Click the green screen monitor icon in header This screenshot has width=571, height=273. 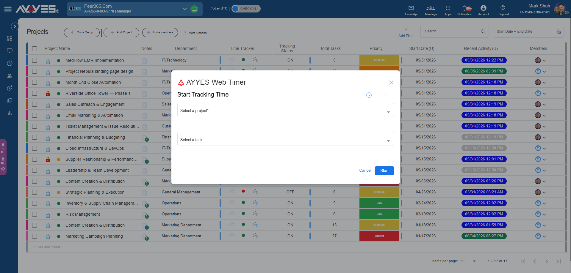coord(194,9)
